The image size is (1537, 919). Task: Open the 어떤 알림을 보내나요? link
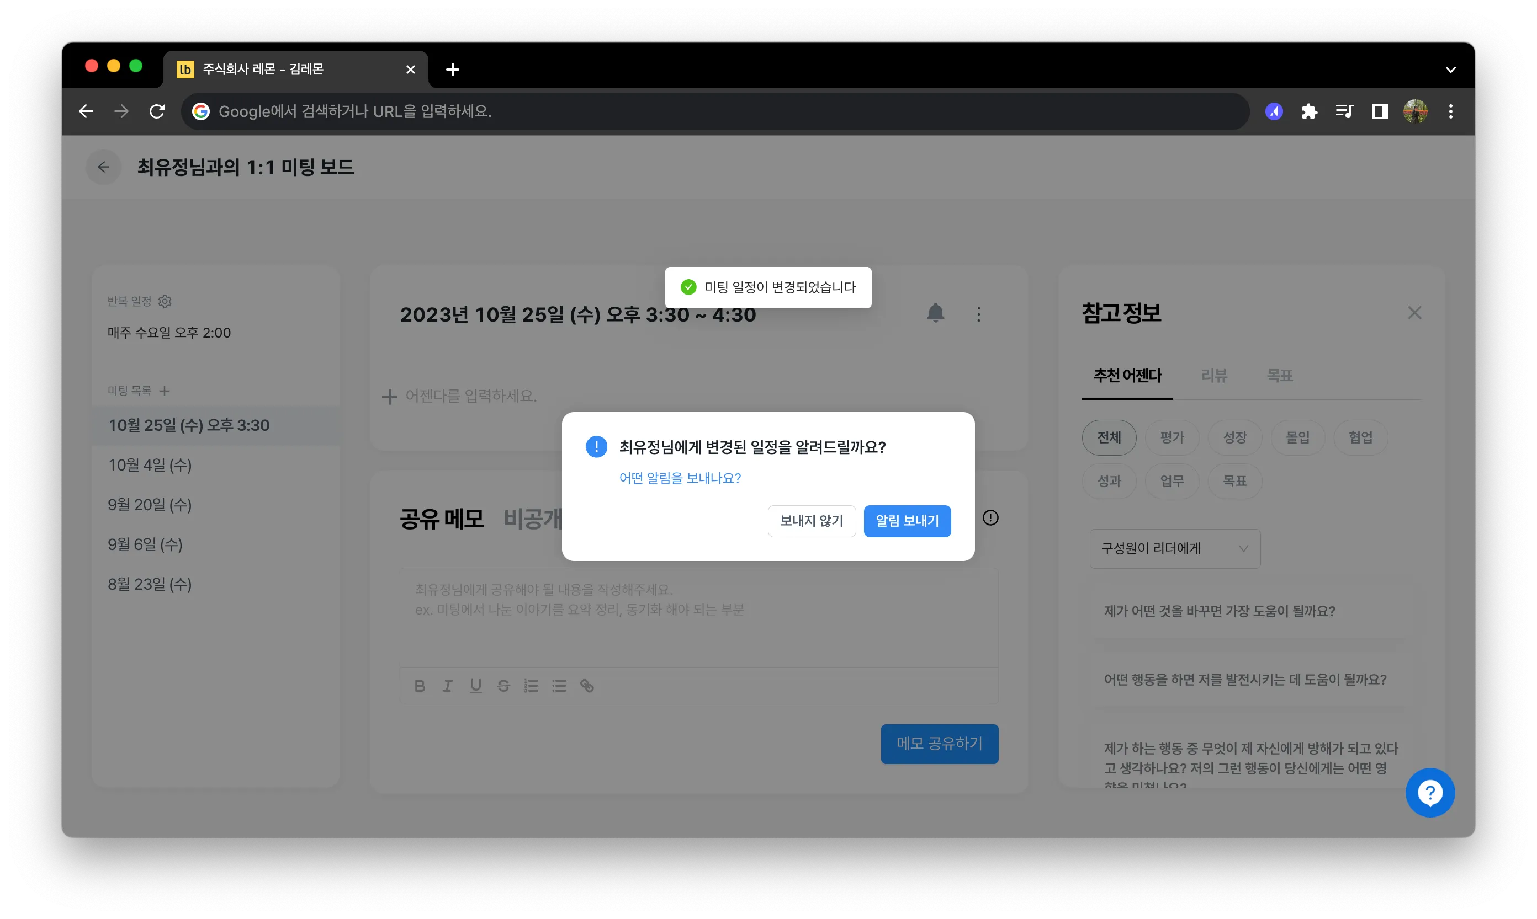680,478
